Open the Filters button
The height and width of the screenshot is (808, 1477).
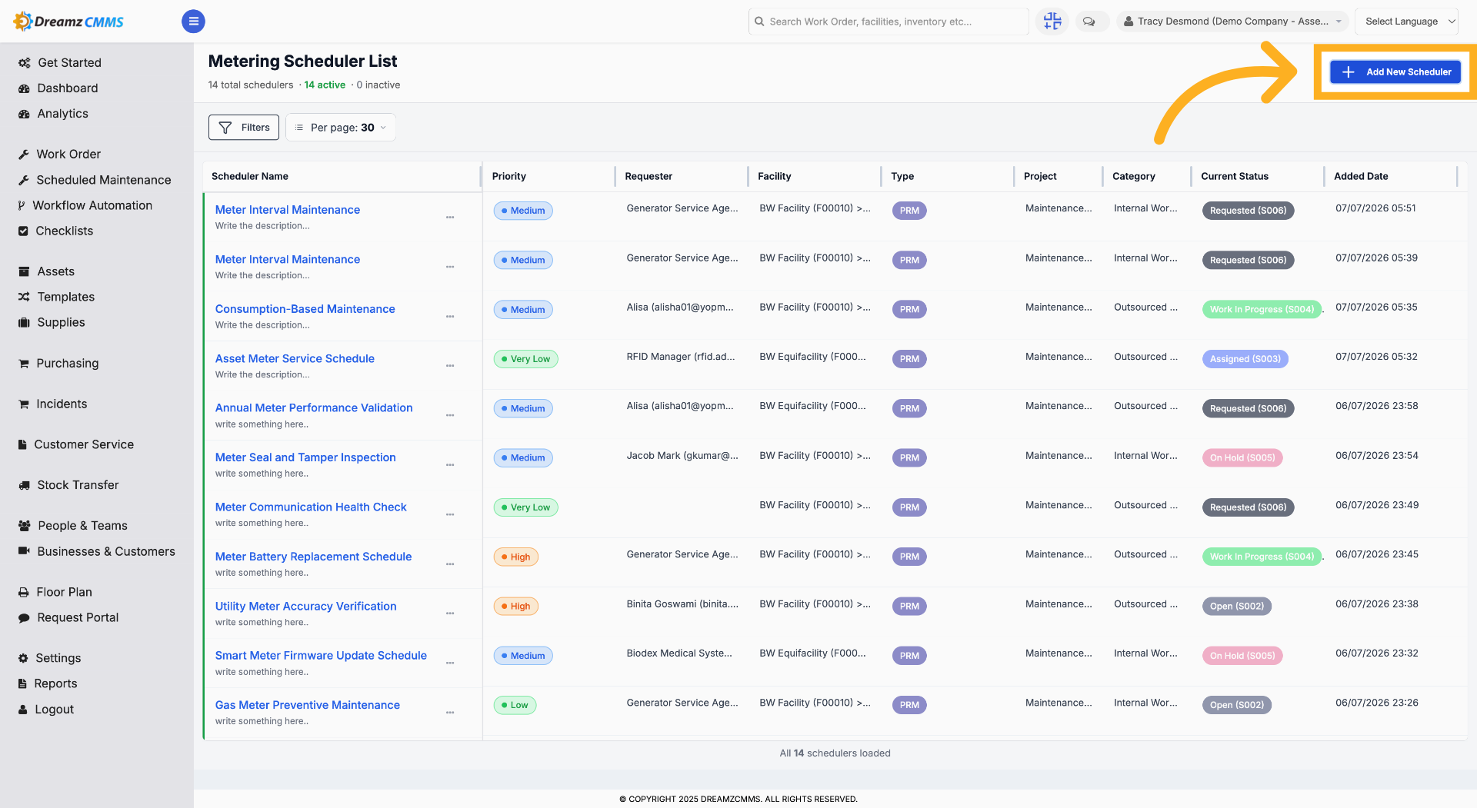[x=244, y=128]
